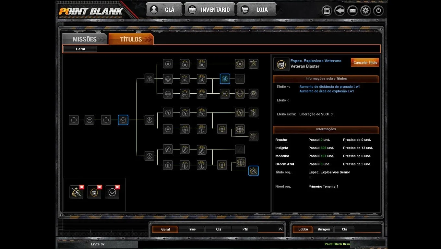Select the pistol shield emblem title

[254, 113]
